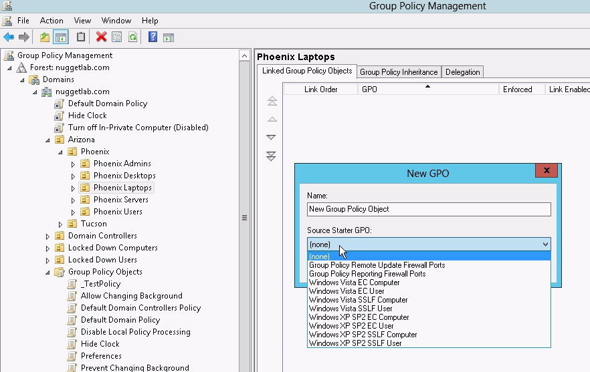
Task: Select Disable Local Policy Processing GPO
Action: tap(135, 332)
